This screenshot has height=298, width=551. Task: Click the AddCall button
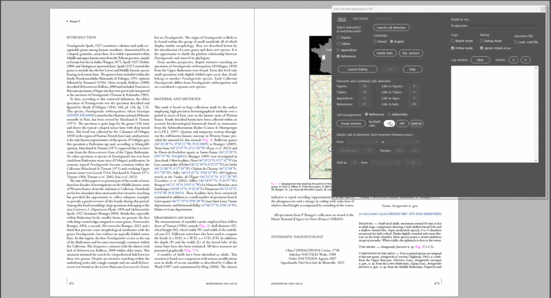(x=416, y=123)
